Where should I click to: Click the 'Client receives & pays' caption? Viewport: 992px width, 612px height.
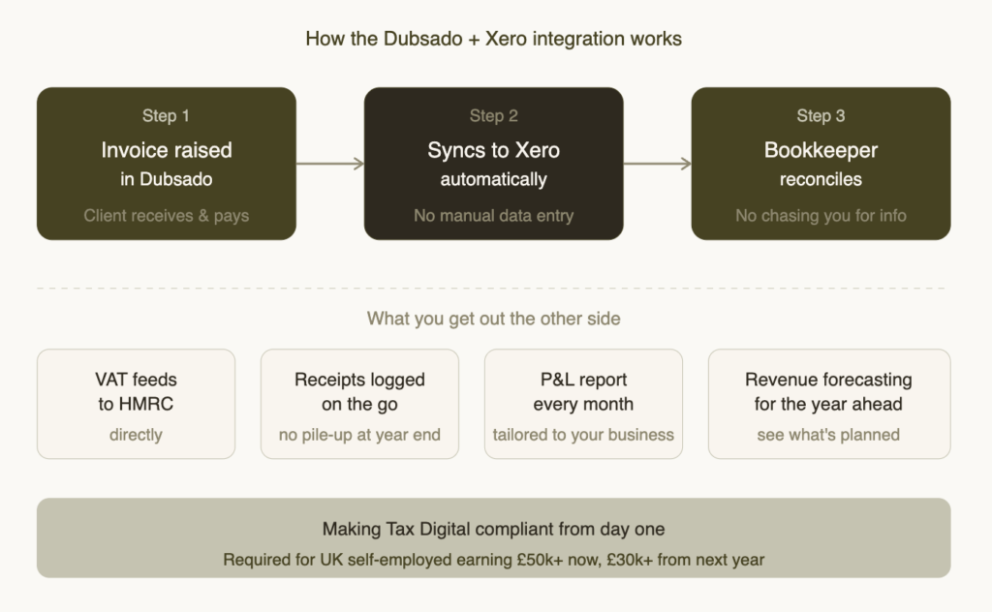[167, 215]
